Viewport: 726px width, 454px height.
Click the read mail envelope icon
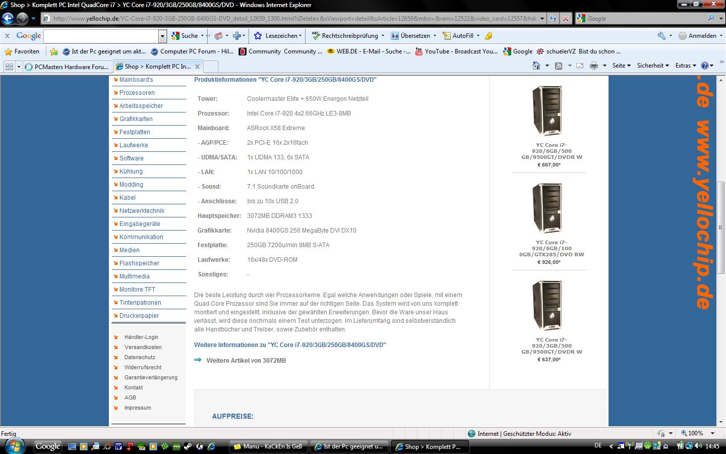tap(580, 66)
